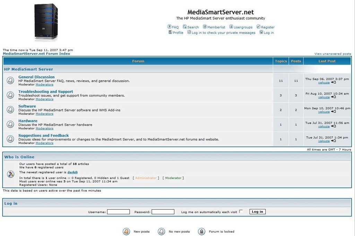The image size is (355, 236).
Task: Open yakuza profile in Suggestions row
Action: [x=324, y=141]
